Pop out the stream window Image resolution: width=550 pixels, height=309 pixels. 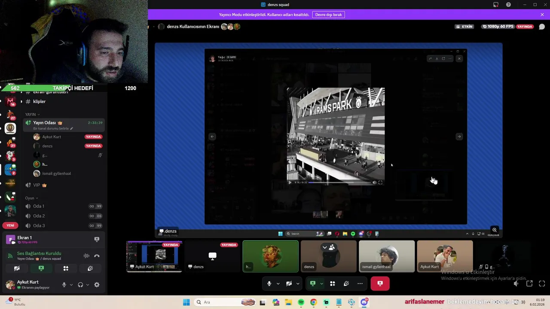(x=529, y=284)
